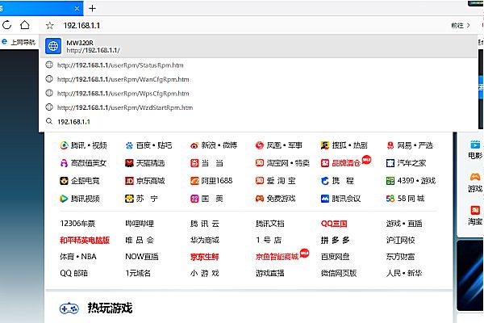Screen dimensions: 484x323
Task: Close the current browser tab
Action: pyautogui.click(x=77, y=9)
